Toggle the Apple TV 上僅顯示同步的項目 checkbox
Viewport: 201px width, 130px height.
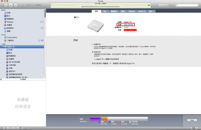95,59
